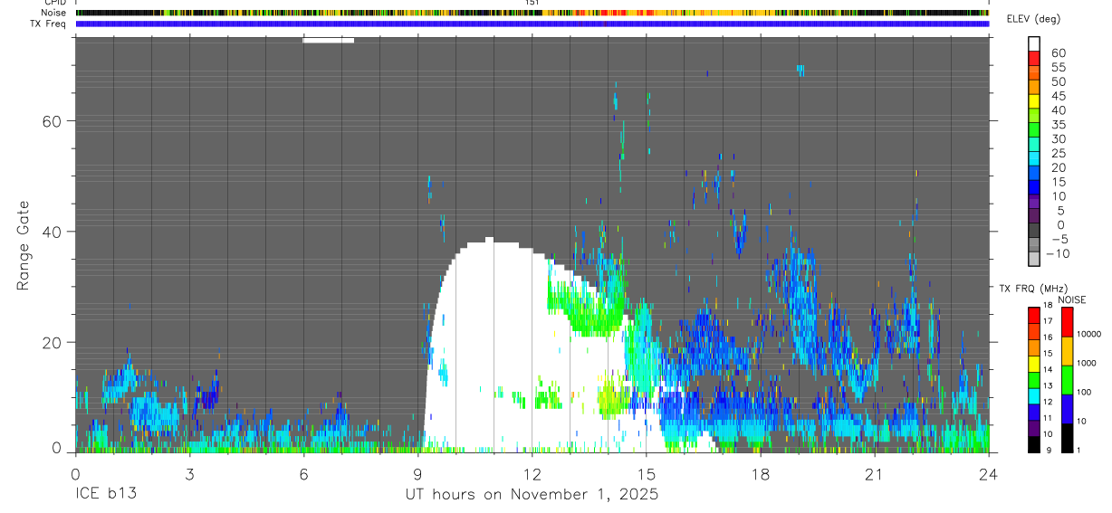Click the '55' value in ELEV legend
This screenshot has height=513, width=1112.
1058,67
